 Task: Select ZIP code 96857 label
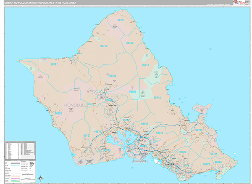pyautogui.click(x=132, y=91)
